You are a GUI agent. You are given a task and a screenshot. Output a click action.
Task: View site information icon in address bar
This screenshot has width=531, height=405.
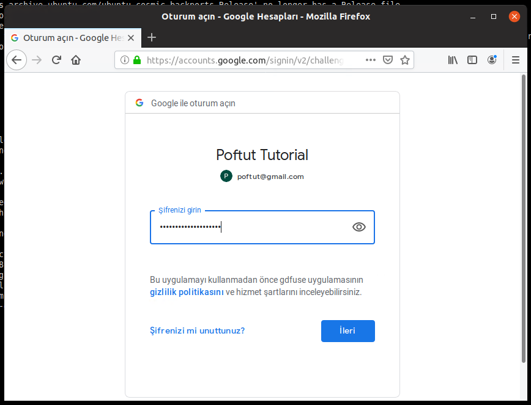(x=125, y=60)
